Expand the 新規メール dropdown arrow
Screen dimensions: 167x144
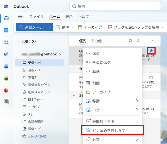50,27
